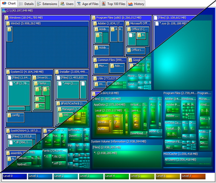The width and height of the screenshot is (216, 183).
Task: Click the graph icon on History tab
Action: tap(130, 4)
